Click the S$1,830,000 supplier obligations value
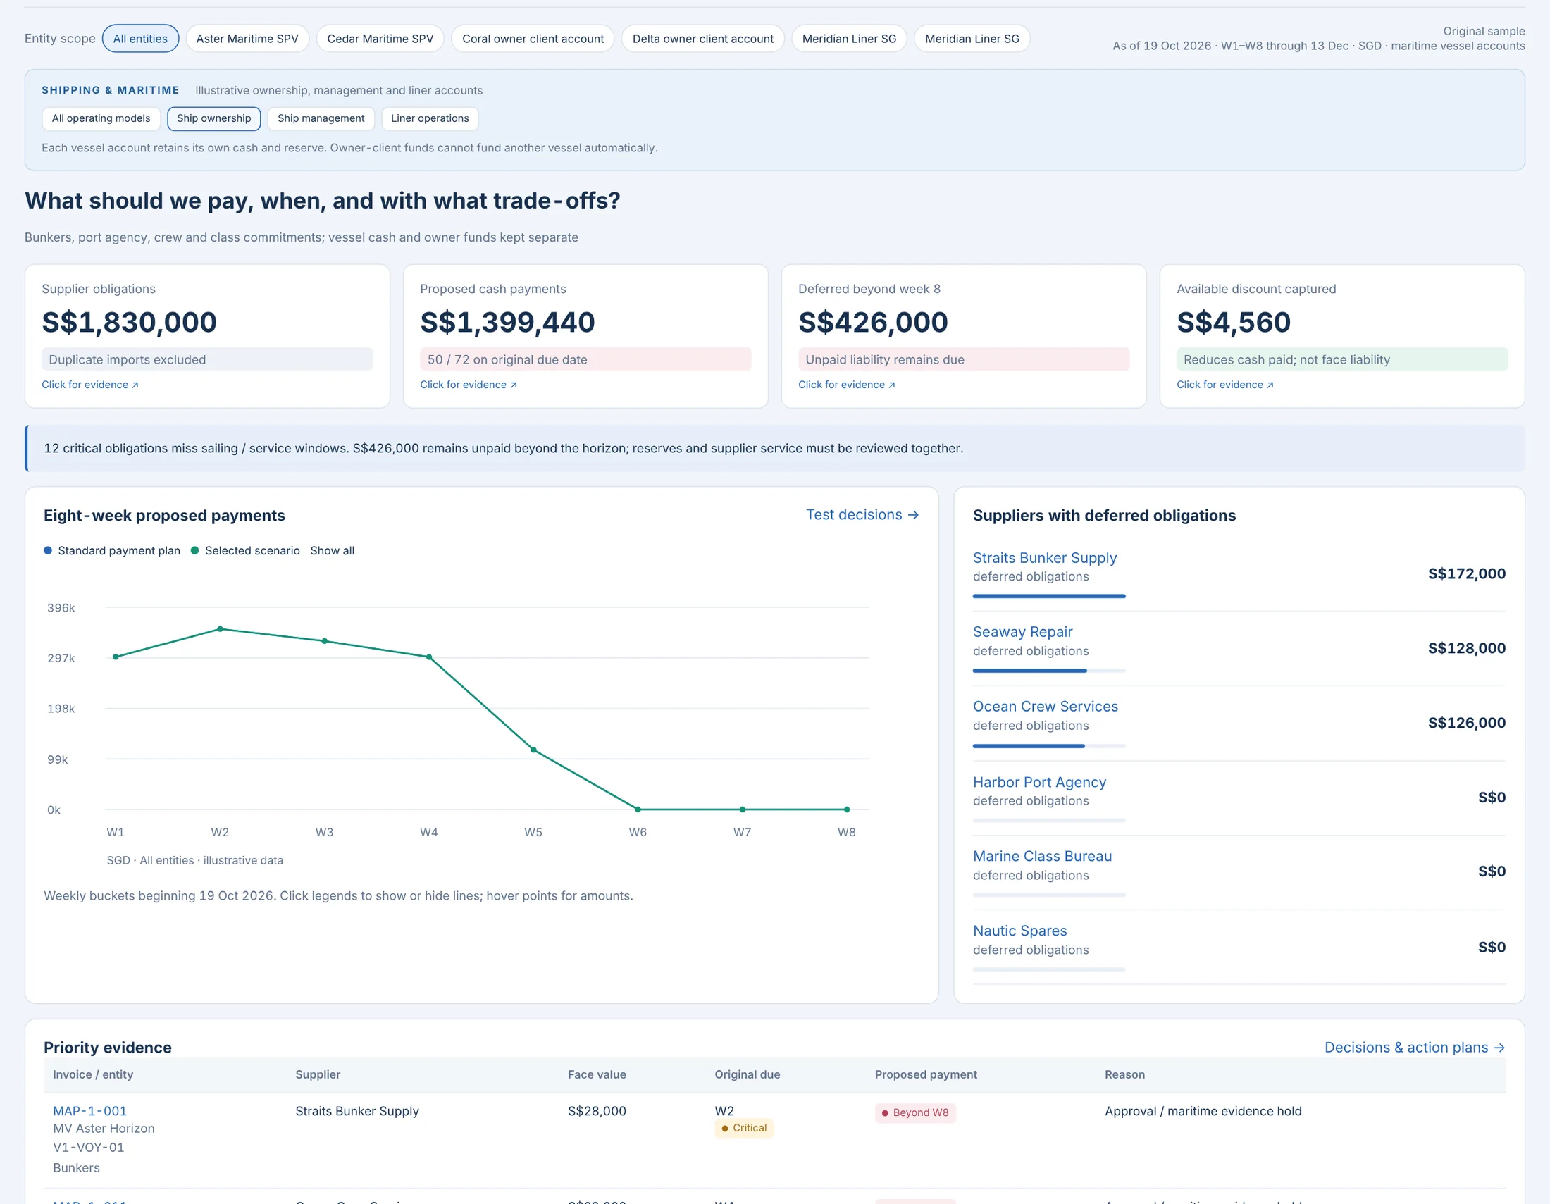Screen dimensions: 1550x1204 129,322
